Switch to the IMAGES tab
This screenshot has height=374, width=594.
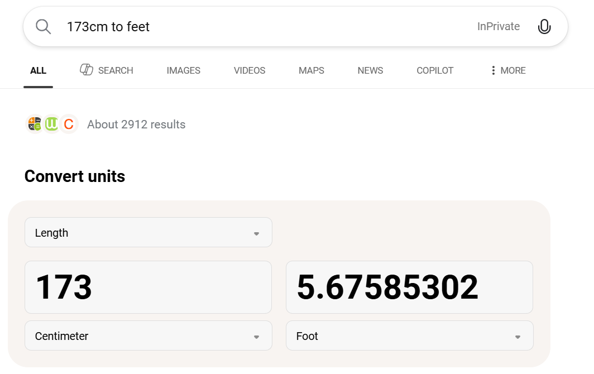[183, 70]
